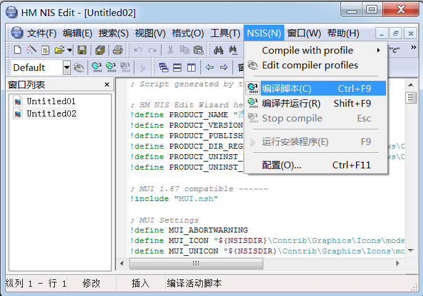Open the 帮助(H) menu
Screen dimensions: 423x296
tap(343, 33)
